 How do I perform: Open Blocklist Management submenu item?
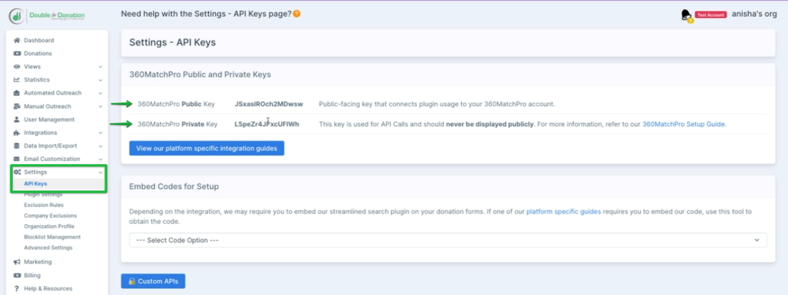[x=52, y=237]
